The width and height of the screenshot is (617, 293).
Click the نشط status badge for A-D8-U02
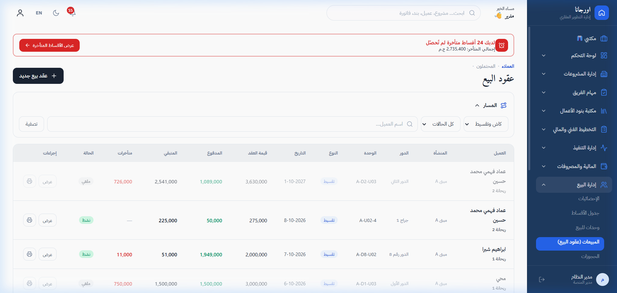point(86,254)
